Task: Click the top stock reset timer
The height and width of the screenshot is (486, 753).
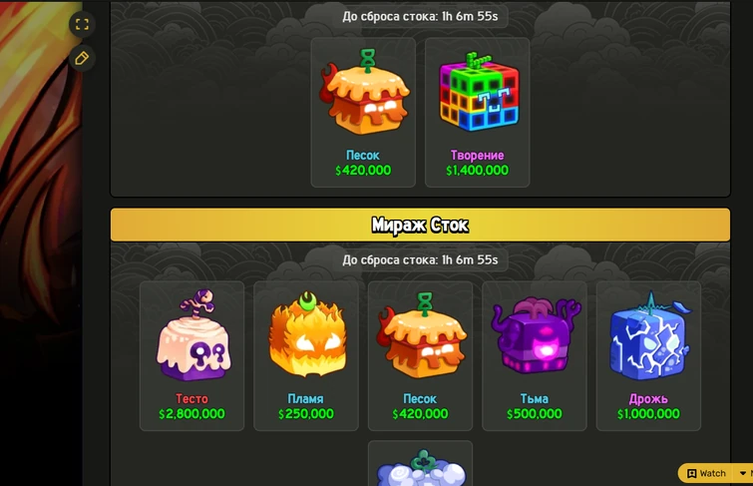Action: pos(420,16)
